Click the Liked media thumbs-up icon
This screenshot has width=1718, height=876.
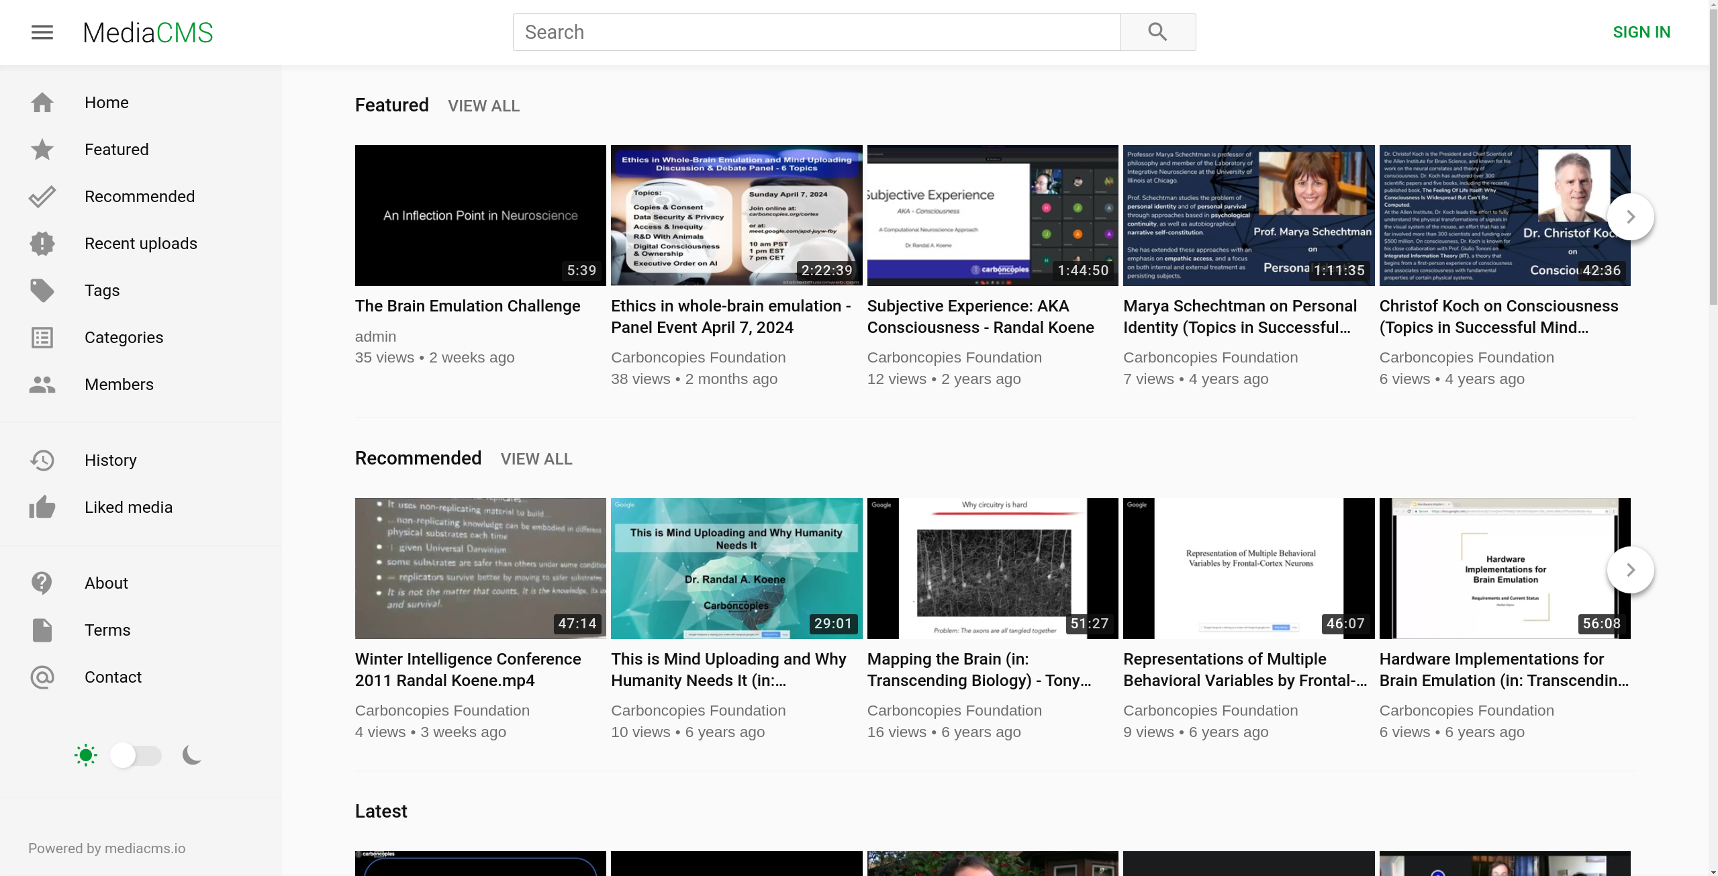click(42, 507)
